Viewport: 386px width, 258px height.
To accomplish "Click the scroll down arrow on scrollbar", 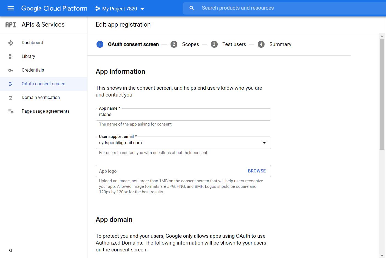I will [382, 255].
